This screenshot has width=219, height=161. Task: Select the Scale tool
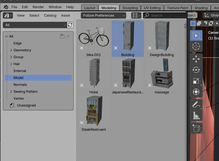[196, 81]
